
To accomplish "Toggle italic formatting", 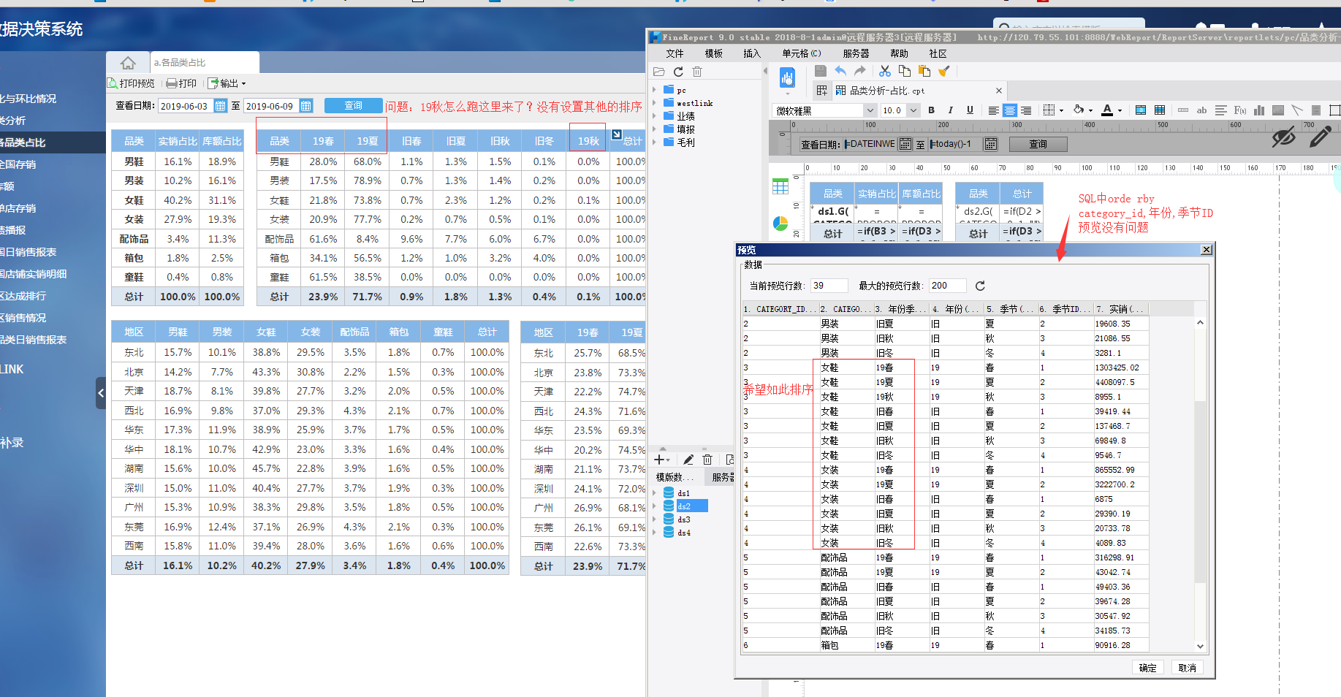I will coord(950,110).
